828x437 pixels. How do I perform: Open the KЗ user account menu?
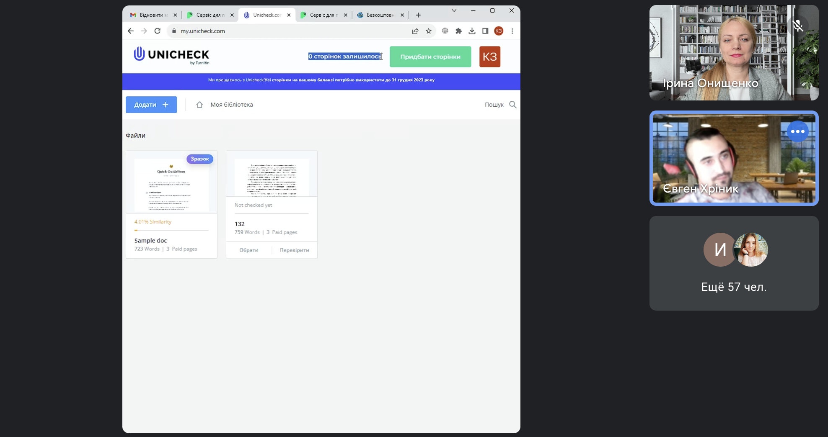489,57
